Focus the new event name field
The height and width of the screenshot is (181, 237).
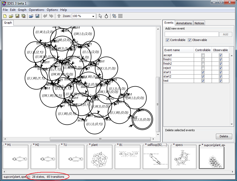coord(192,34)
